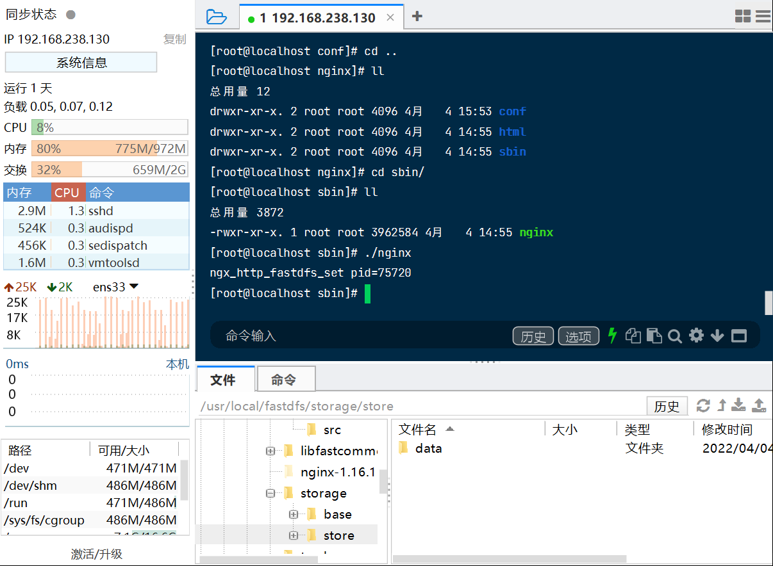The image size is (773, 566).
Task: Sort processes by 命令 column
Action: point(137,193)
